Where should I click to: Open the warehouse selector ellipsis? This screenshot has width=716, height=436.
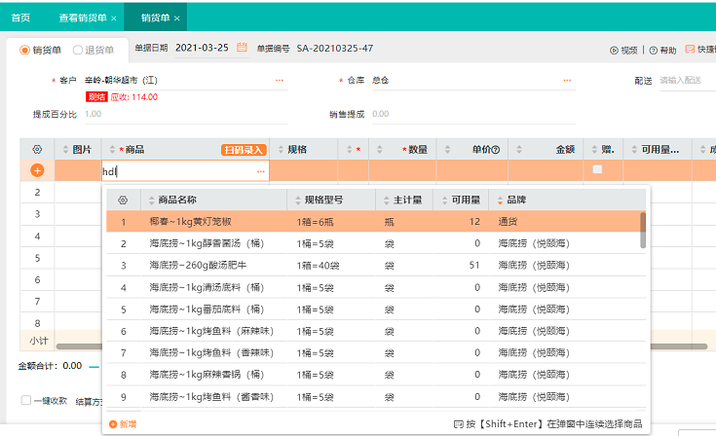click(x=564, y=81)
